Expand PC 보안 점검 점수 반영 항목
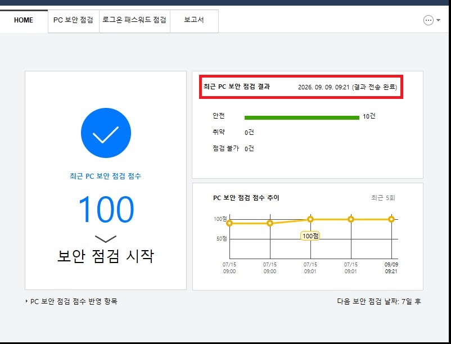Viewport: 451px width, 344px height. click(71, 301)
